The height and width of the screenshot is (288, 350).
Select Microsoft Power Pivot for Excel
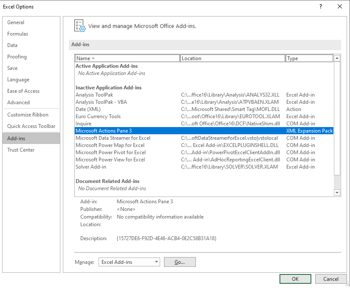click(x=204, y=152)
